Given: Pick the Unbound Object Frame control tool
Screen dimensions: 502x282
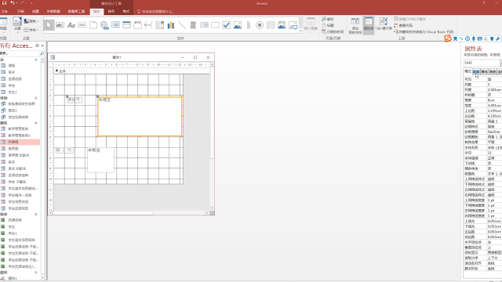Looking at the screenshot, I should (x=238, y=25).
